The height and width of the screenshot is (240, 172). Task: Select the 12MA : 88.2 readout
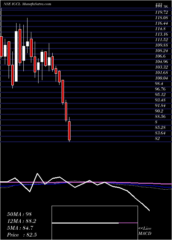[22, 221]
